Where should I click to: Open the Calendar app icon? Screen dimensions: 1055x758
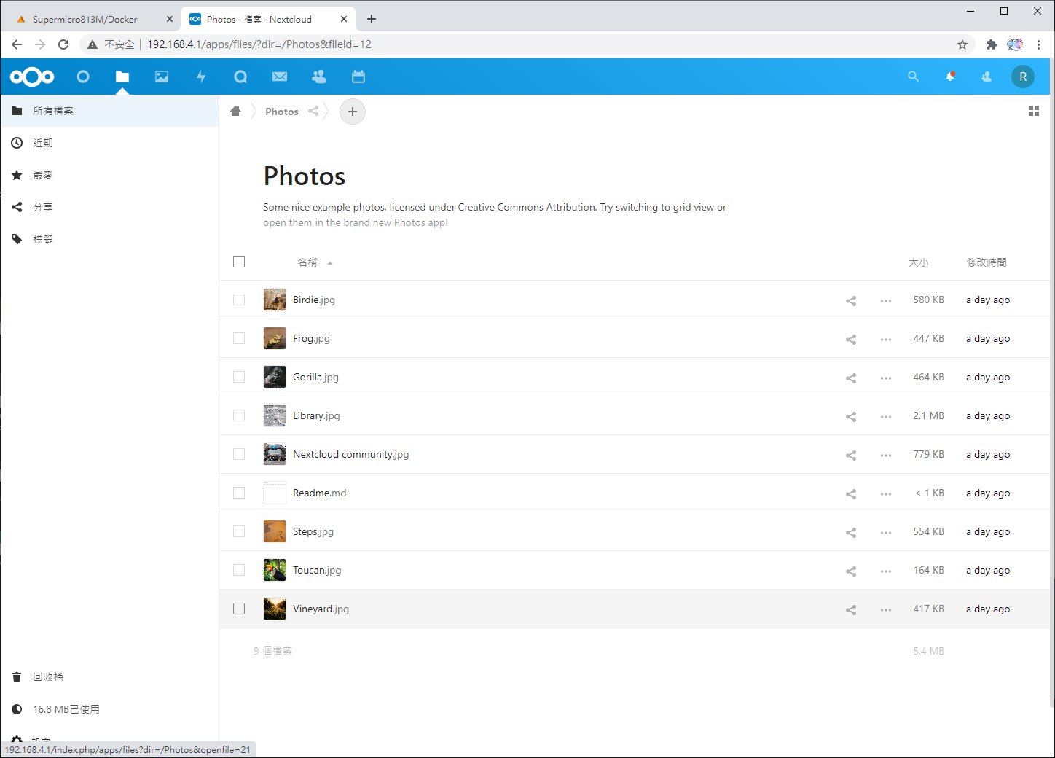tap(358, 77)
